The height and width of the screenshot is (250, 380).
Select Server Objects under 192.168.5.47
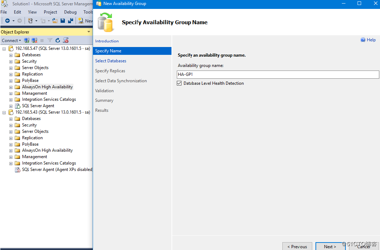(x=35, y=68)
